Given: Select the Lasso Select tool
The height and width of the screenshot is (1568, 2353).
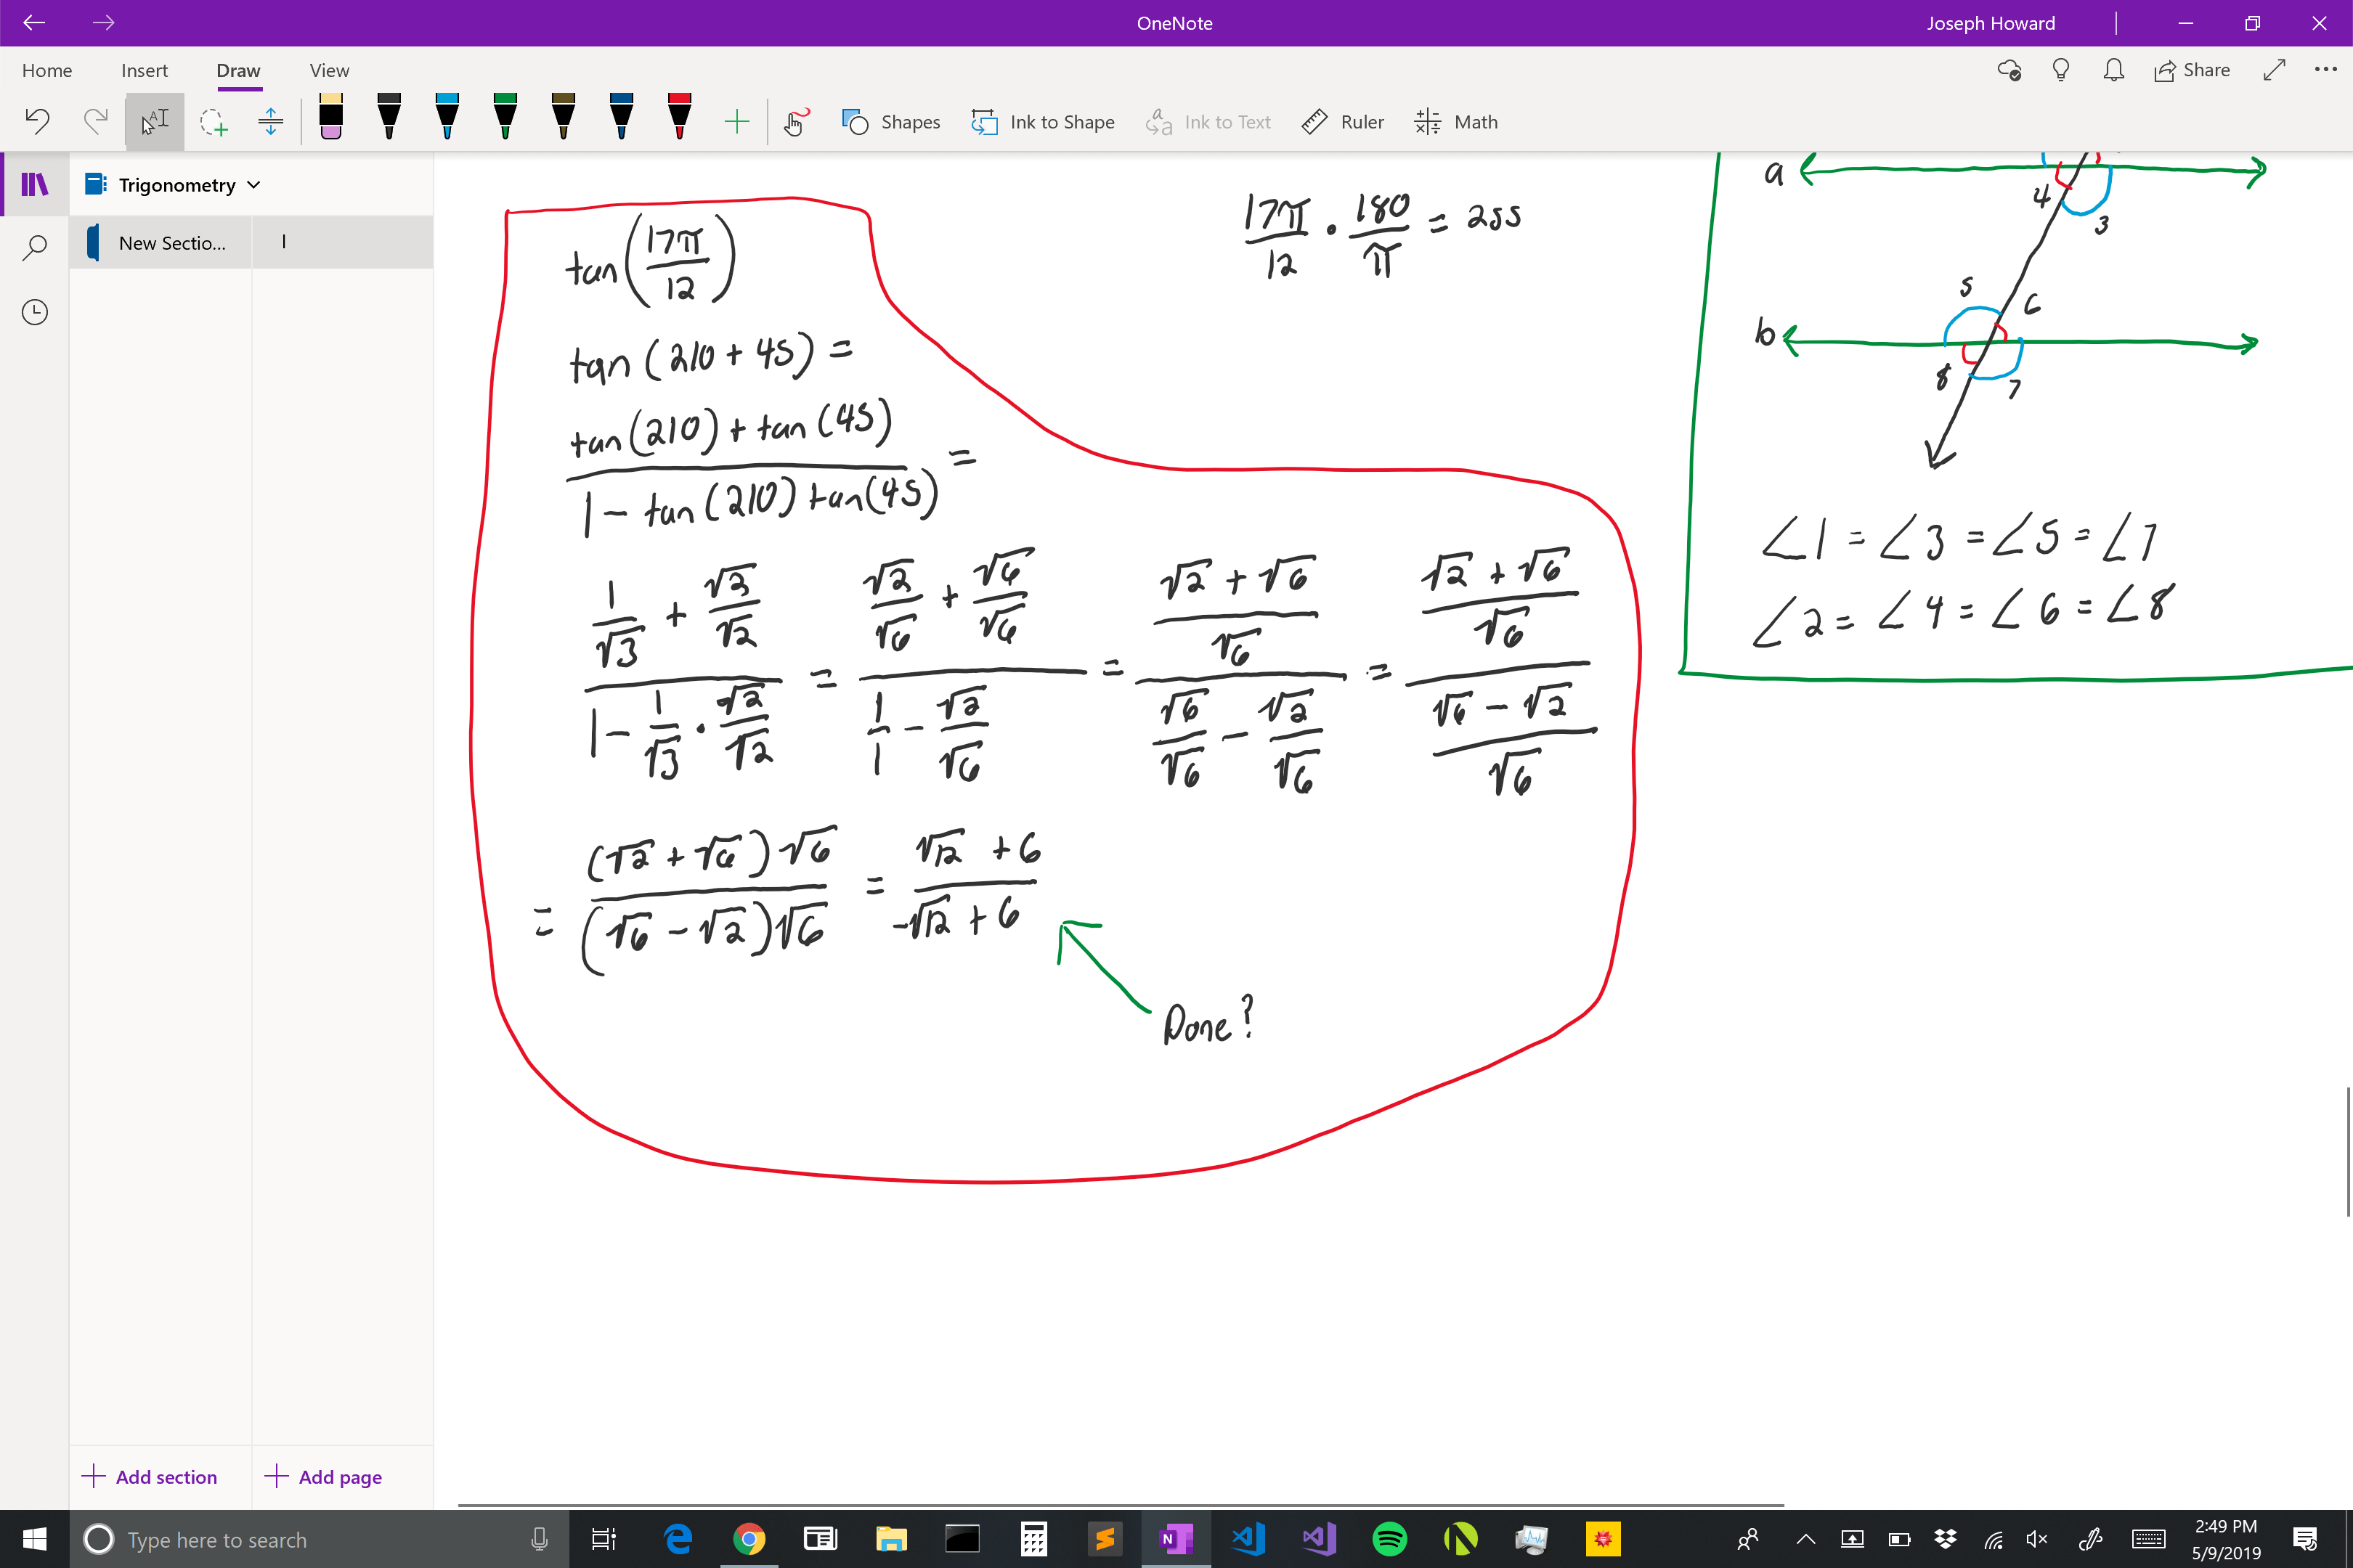Looking at the screenshot, I should coord(213,122).
